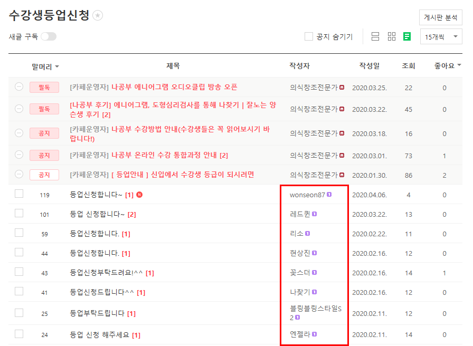The height and width of the screenshot is (346, 473).
Task: Click level badge next to 나찾기
Action: 314,292
